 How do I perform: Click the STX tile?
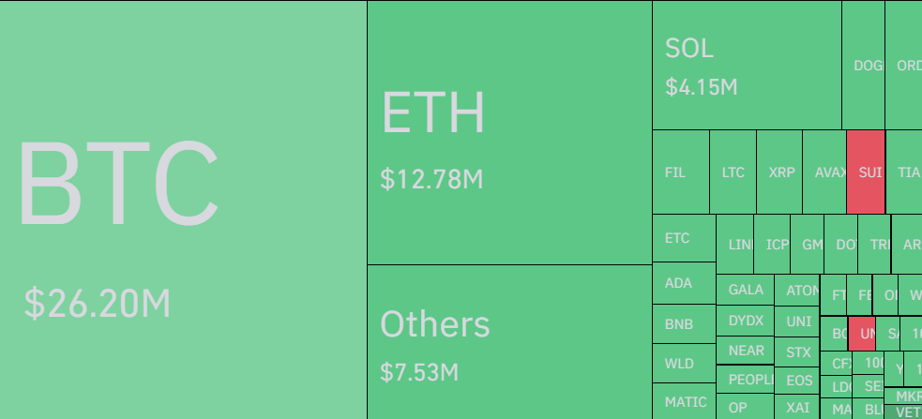click(798, 352)
